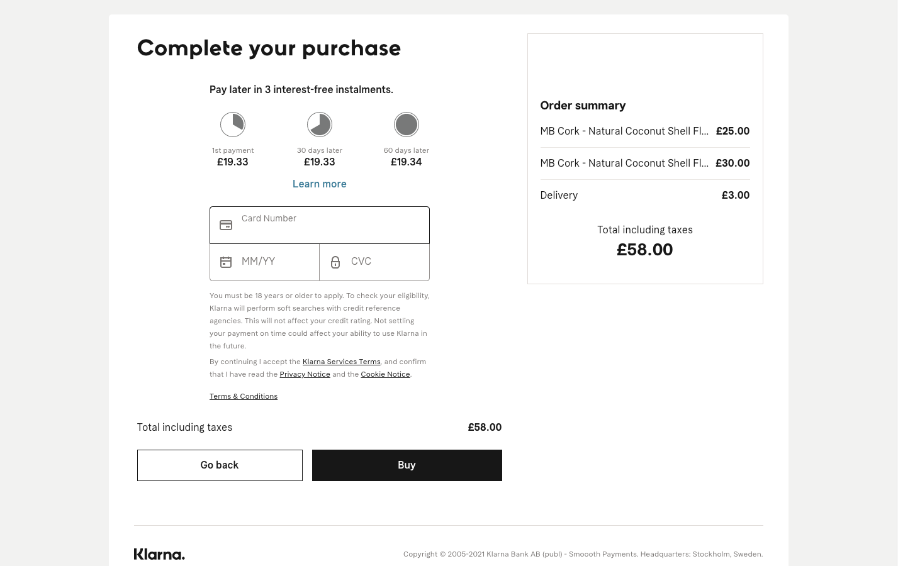898x566 pixels.
Task: Select the £25.00 MB Cork order item
Action: tap(645, 131)
